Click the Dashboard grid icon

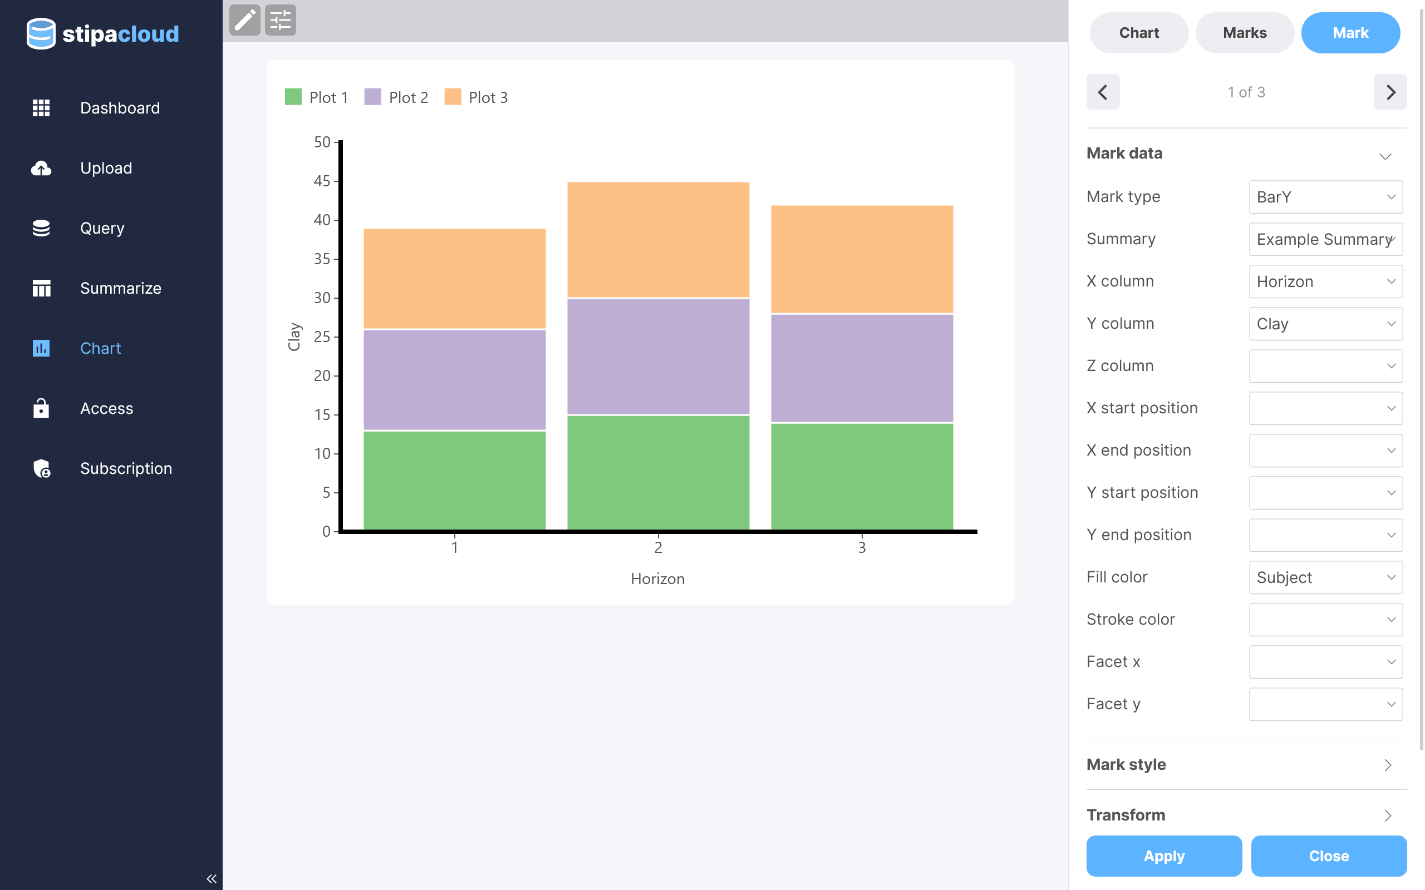(41, 108)
